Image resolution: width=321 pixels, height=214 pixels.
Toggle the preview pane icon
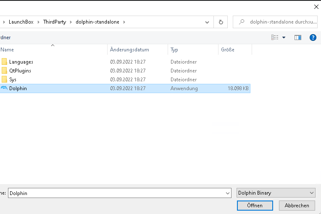click(x=298, y=37)
